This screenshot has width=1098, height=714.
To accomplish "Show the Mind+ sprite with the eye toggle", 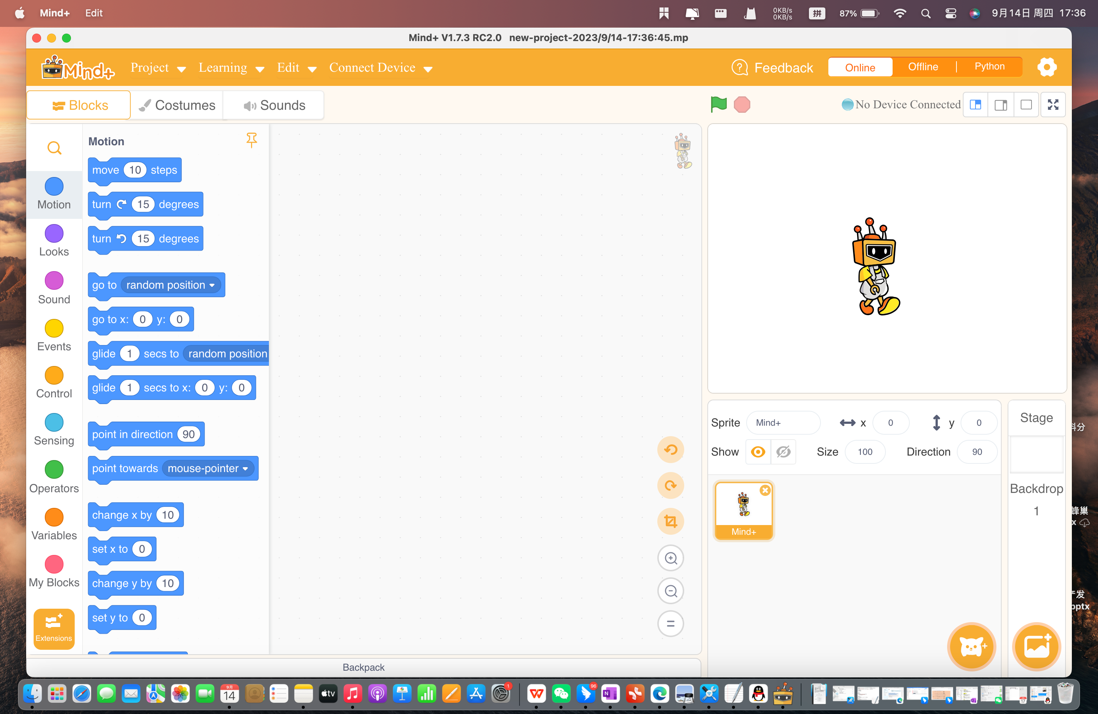I will coord(758,452).
